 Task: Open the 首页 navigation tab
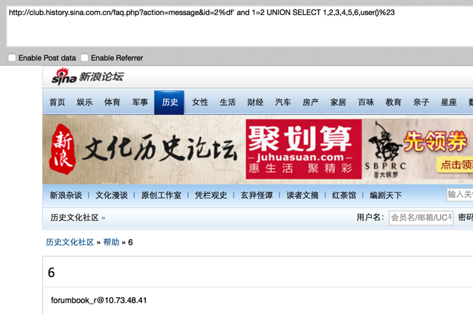point(57,103)
